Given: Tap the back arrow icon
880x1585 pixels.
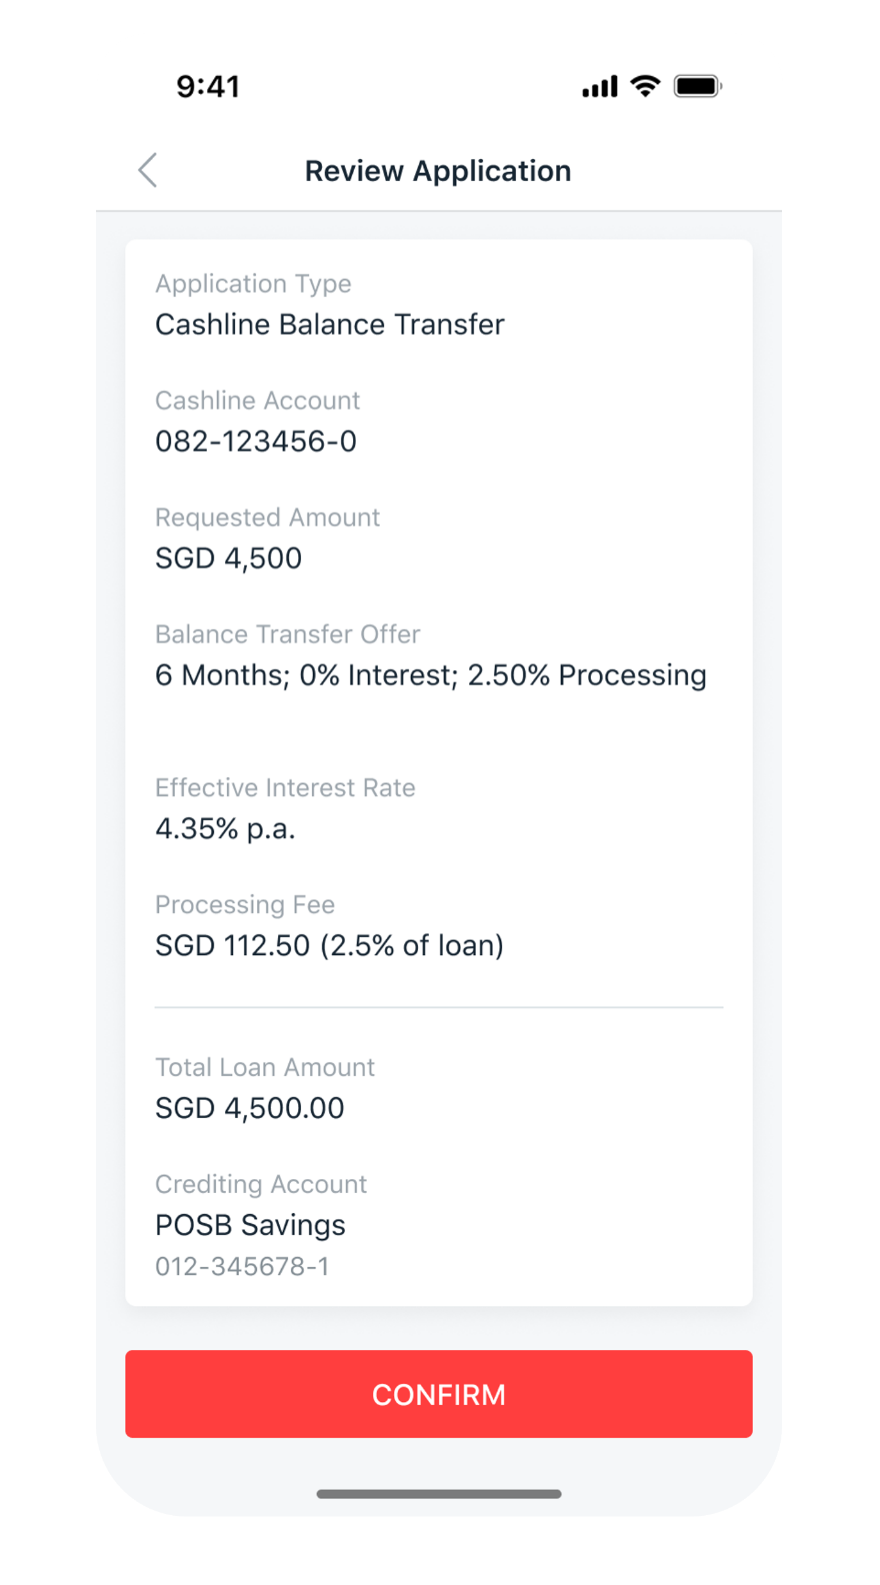Looking at the screenshot, I should [x=148, y=170].
